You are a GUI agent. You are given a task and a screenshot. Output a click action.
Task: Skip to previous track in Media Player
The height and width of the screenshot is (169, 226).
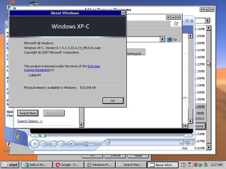click(54, 144)
